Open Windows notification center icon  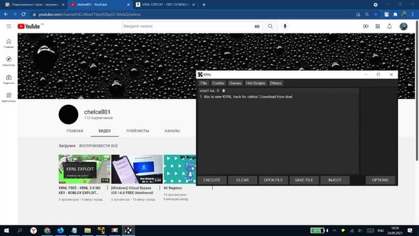pyautogui.click(x=410, y=230)
